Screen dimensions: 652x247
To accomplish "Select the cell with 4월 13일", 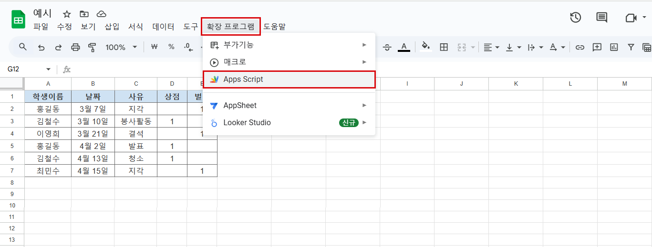I will coord(93,158).
